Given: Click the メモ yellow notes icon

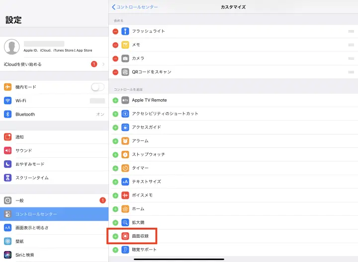Looking at the screenshot, I should 125,45.
